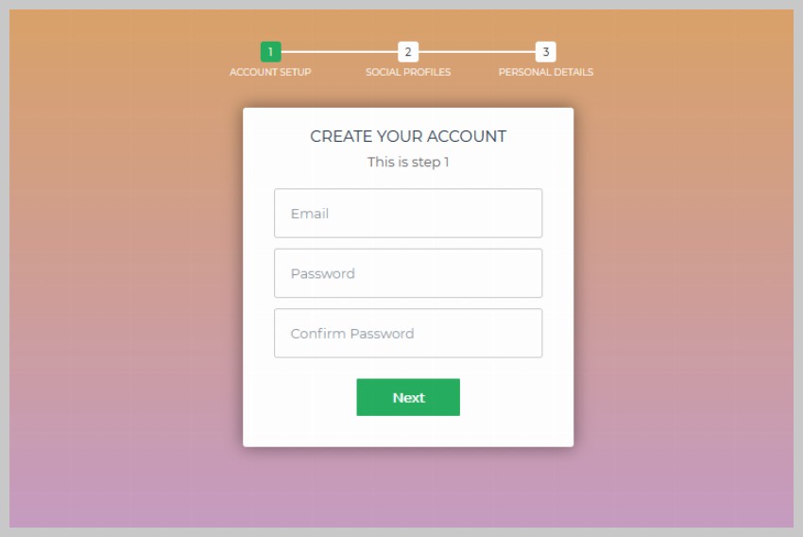Select the step 2 number badge
Viewport: 803px width, 537px height.
tap(408, 52)
